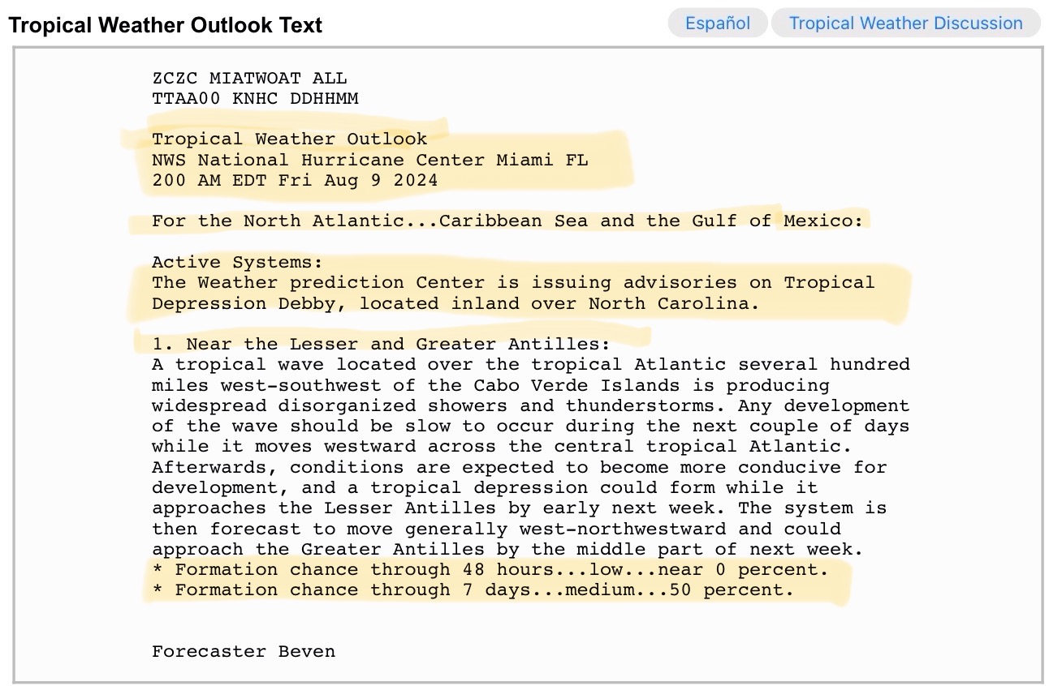The height and width of the screenshot is (686, 1062).
Task: Click the 'ZCZC MIATWOAT ALL' line
Action: tap(249, 79)
